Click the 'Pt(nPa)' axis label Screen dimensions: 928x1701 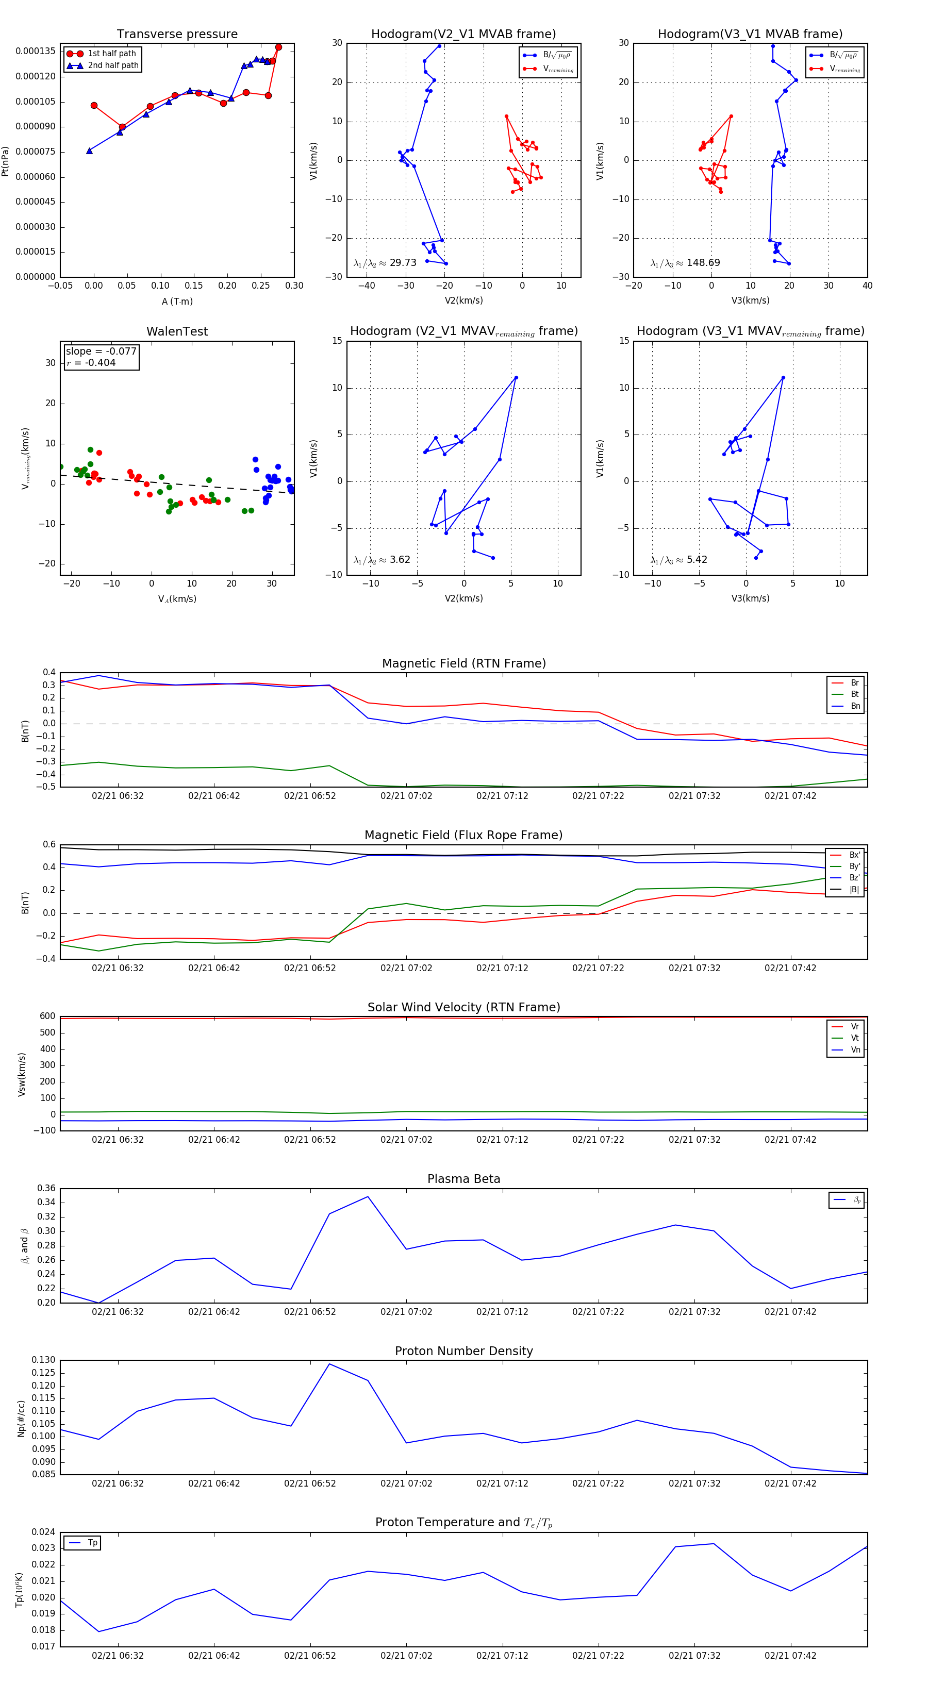[x=6, y=161]
